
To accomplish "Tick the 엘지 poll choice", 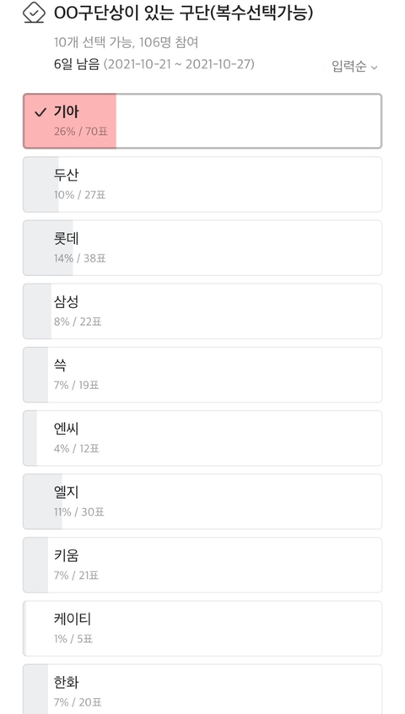I will [202, 501].
